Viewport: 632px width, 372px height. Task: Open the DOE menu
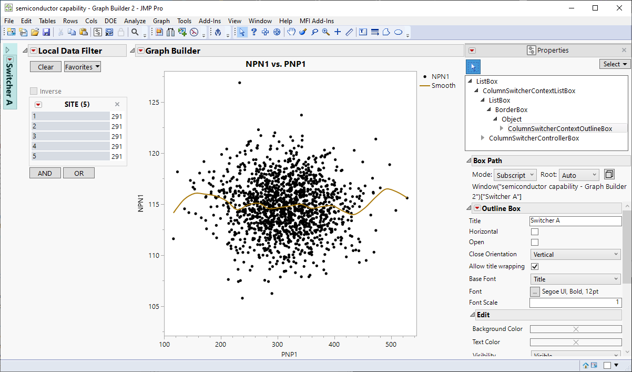point(110,21)
